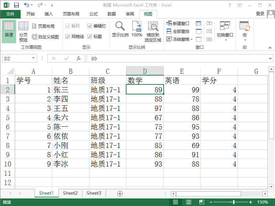This screenshot has height=206, width=275.
Task: Click View Side by Side icon
Action: [x=209, y=23]
